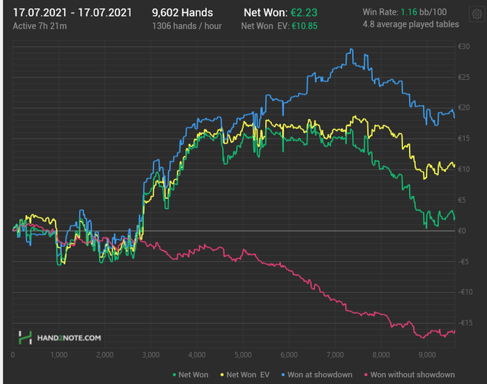Click the 5,000 x-axis label
Screen dimensions: 487x384
[243, 355]
